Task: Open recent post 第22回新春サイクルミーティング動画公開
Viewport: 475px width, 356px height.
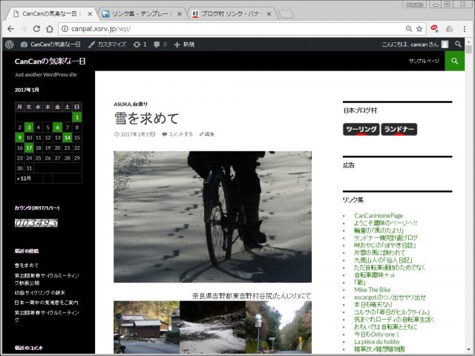Action: tap(47, 279)
